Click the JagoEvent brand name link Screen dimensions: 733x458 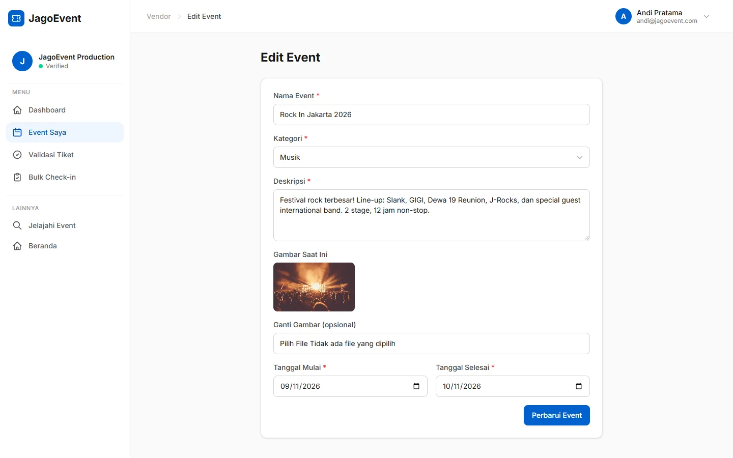click(55, 18)
